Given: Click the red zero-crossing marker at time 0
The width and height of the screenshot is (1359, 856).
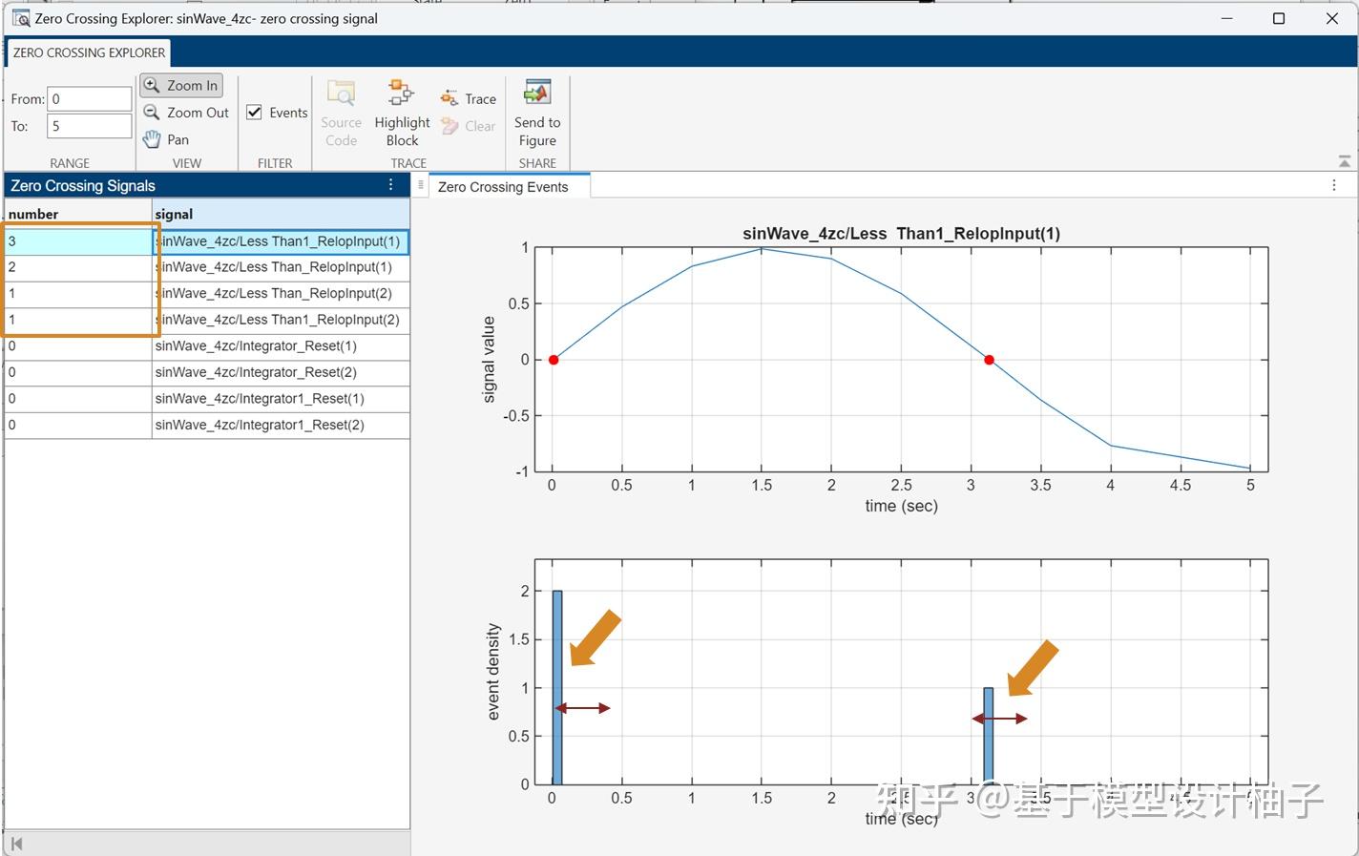Looking at the screenshot, I should coord(554,360).
